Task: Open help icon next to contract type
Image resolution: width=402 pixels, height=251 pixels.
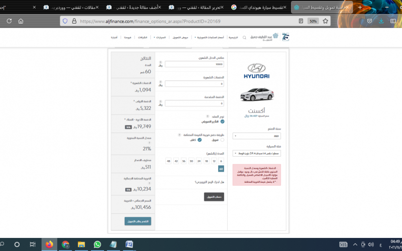Action: tap(208, 116)
